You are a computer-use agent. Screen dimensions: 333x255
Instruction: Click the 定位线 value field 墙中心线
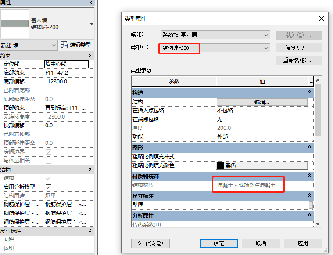(x=66, y=64)
